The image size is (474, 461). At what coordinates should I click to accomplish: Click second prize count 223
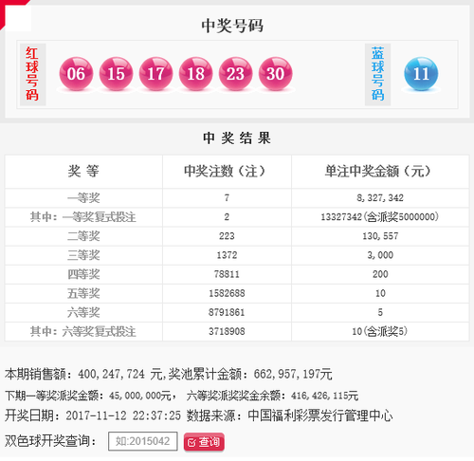pos(227,236)
